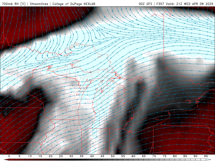
Task: Click the "700mb RH (%)" title text
Action: coord(14,4)
